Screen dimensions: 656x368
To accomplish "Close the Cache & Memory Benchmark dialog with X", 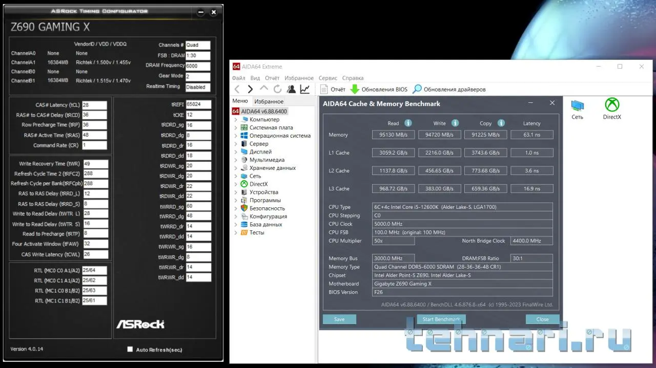I will 552,103.
